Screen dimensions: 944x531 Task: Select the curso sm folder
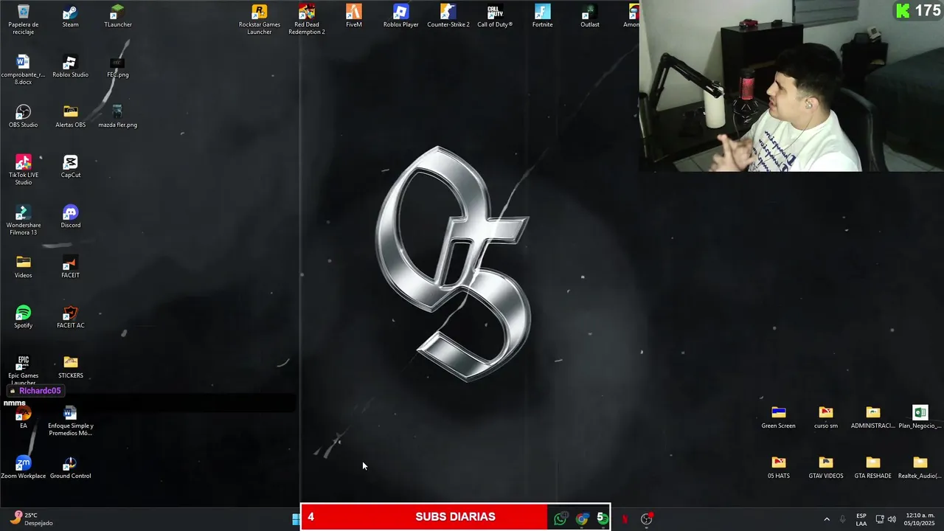pyautogui.click(x=826, y=417)
